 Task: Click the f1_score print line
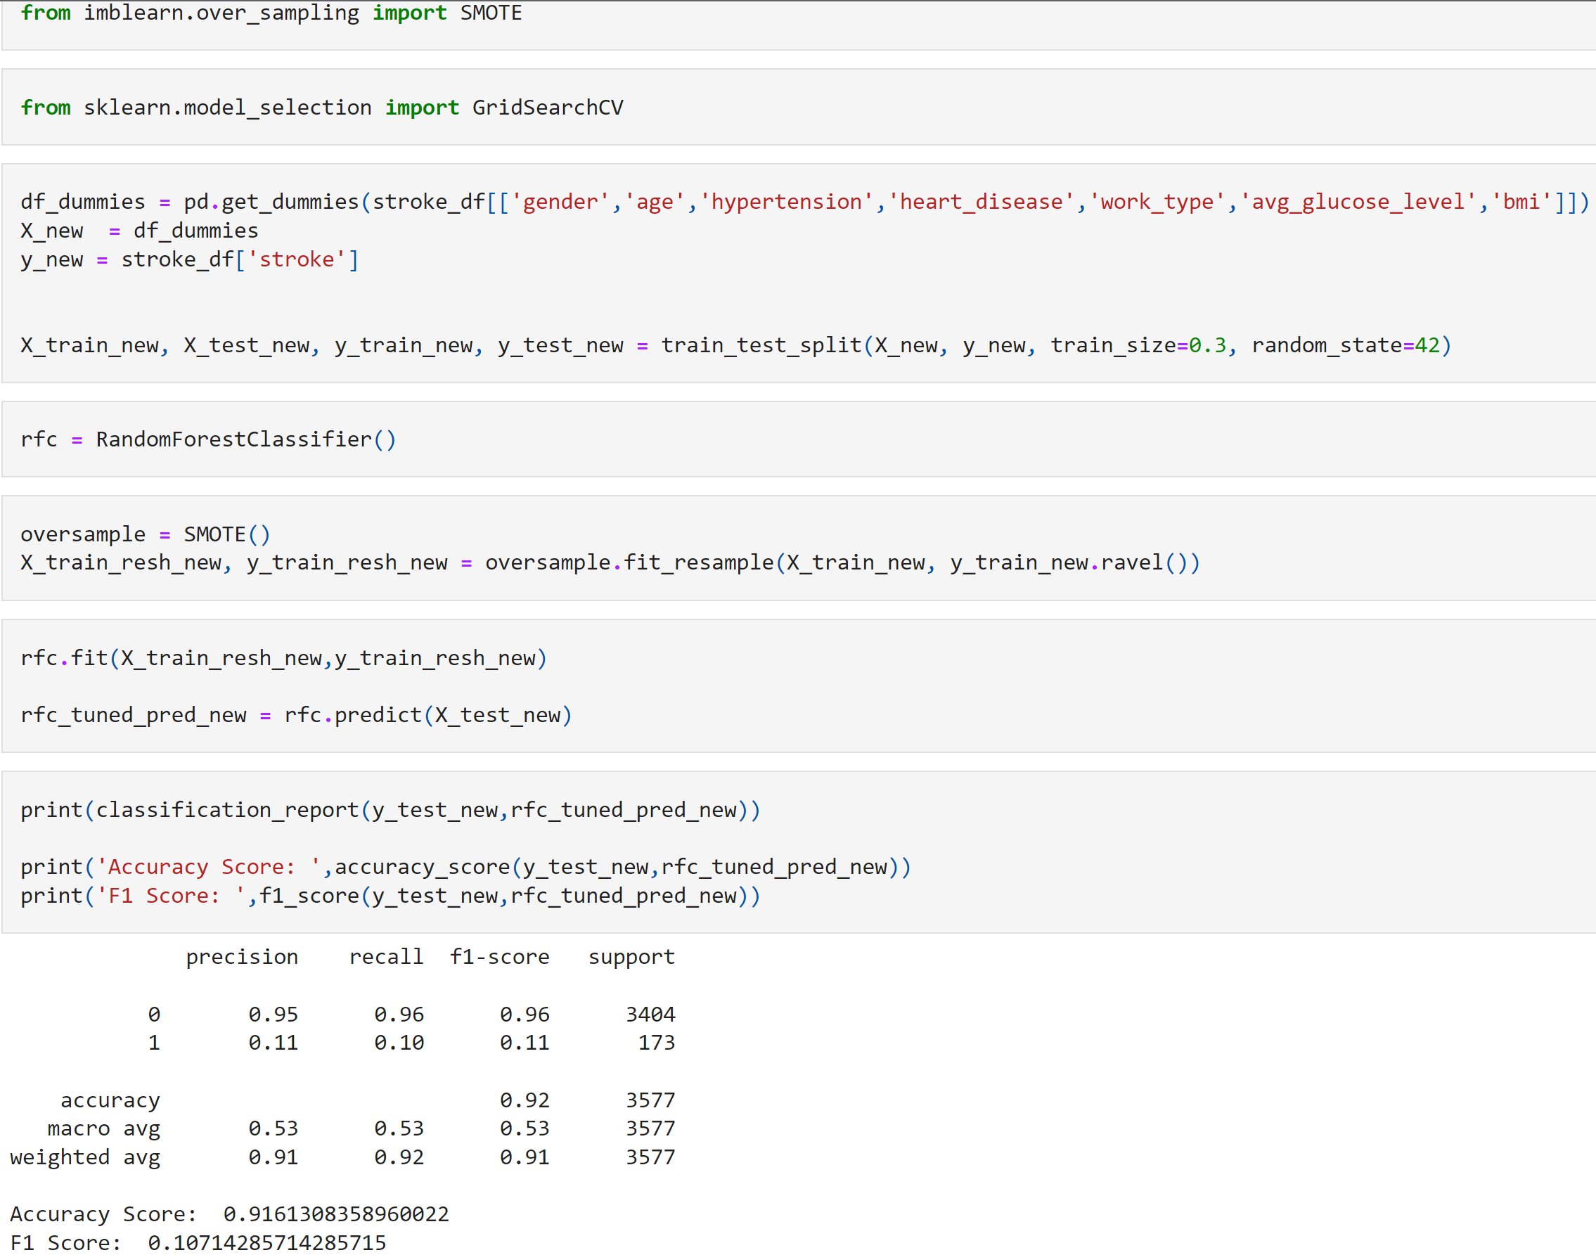(390, 896)
